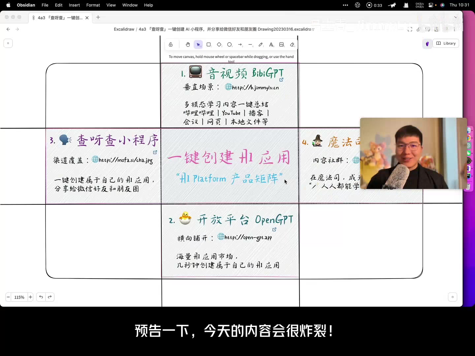
Task: Click the zoom in plus button
Action: coord(30,297)
